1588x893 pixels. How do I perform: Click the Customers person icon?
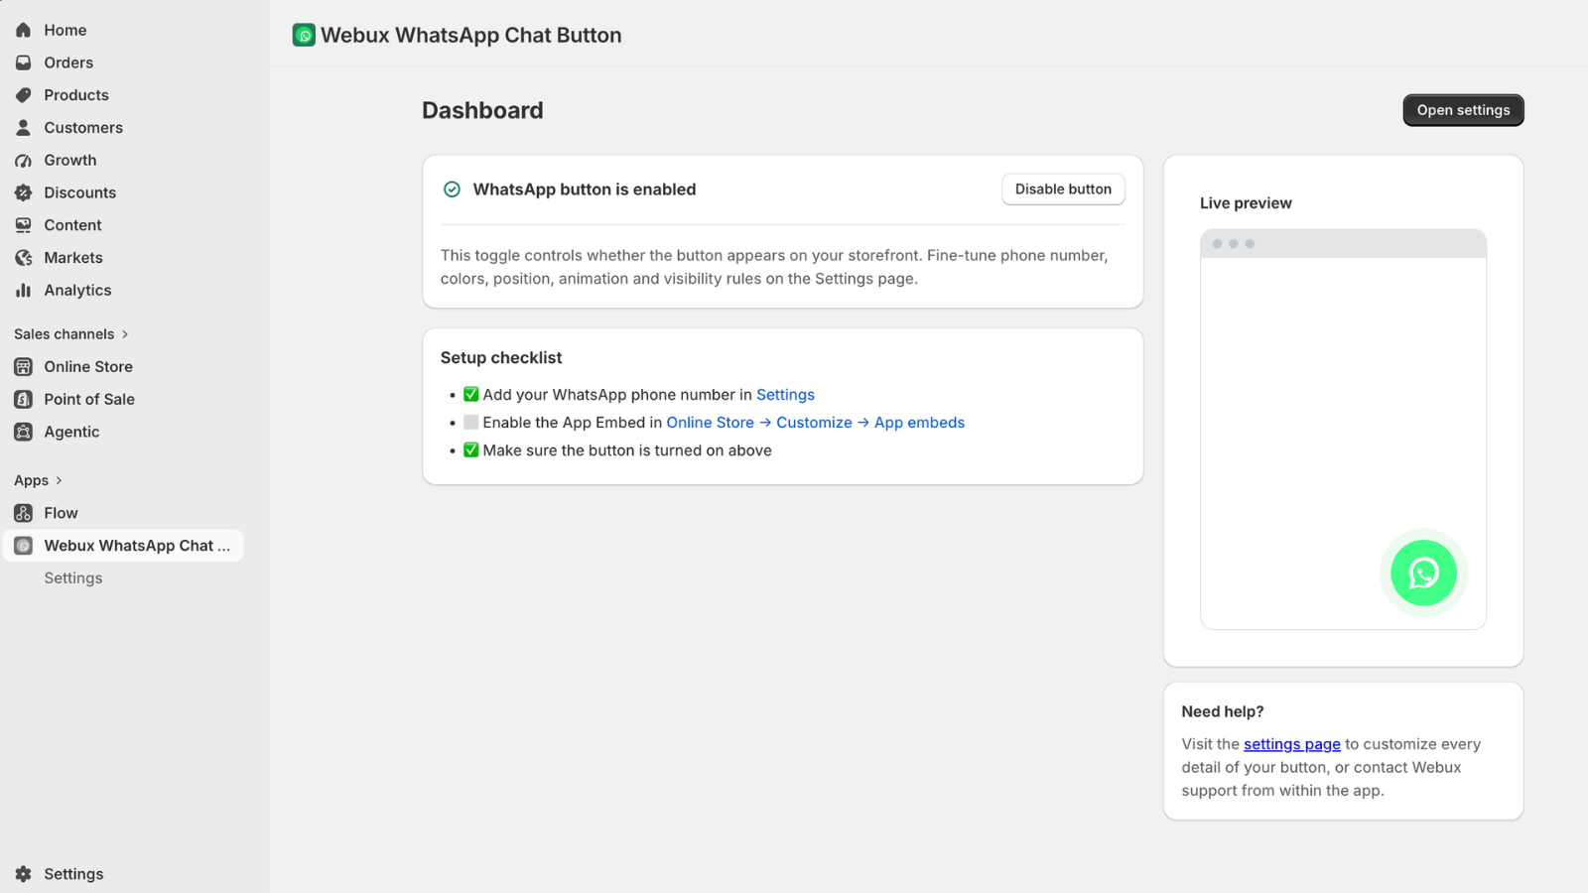click(x=24, y=128)
